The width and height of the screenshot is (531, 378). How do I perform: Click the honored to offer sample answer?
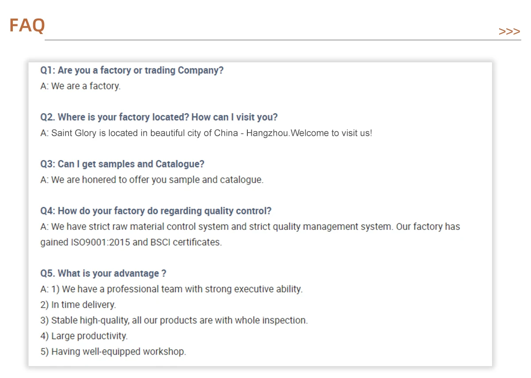pyautogui.click(x=152, y=180)
